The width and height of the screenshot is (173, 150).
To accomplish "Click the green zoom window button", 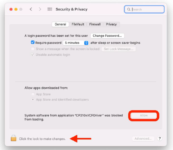I will pos(21,9).
